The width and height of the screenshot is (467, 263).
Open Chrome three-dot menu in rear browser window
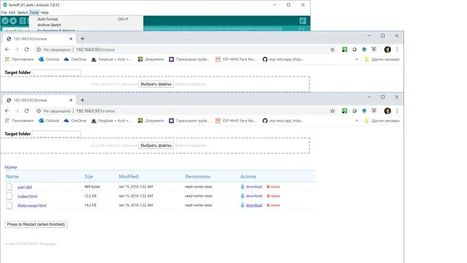click(x=397, y=50)
